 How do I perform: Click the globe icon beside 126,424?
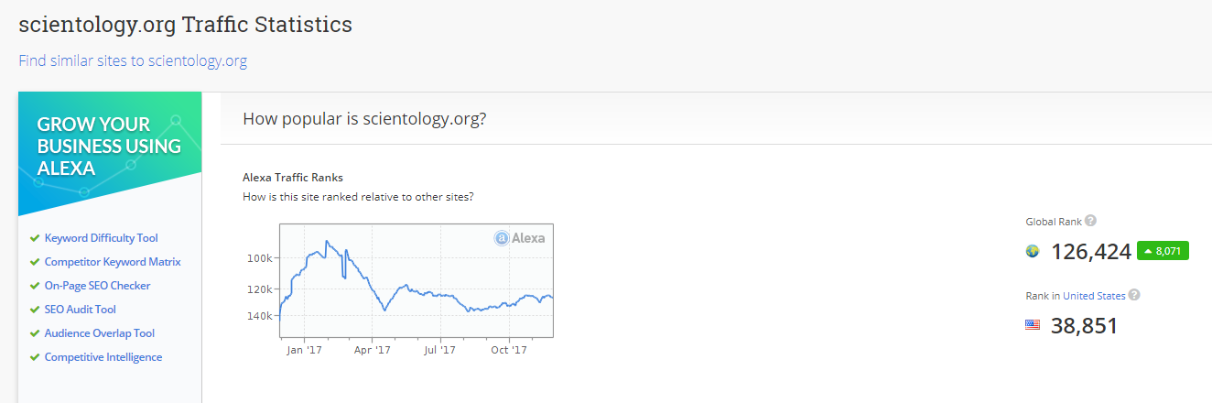[x=1033, y=252]
